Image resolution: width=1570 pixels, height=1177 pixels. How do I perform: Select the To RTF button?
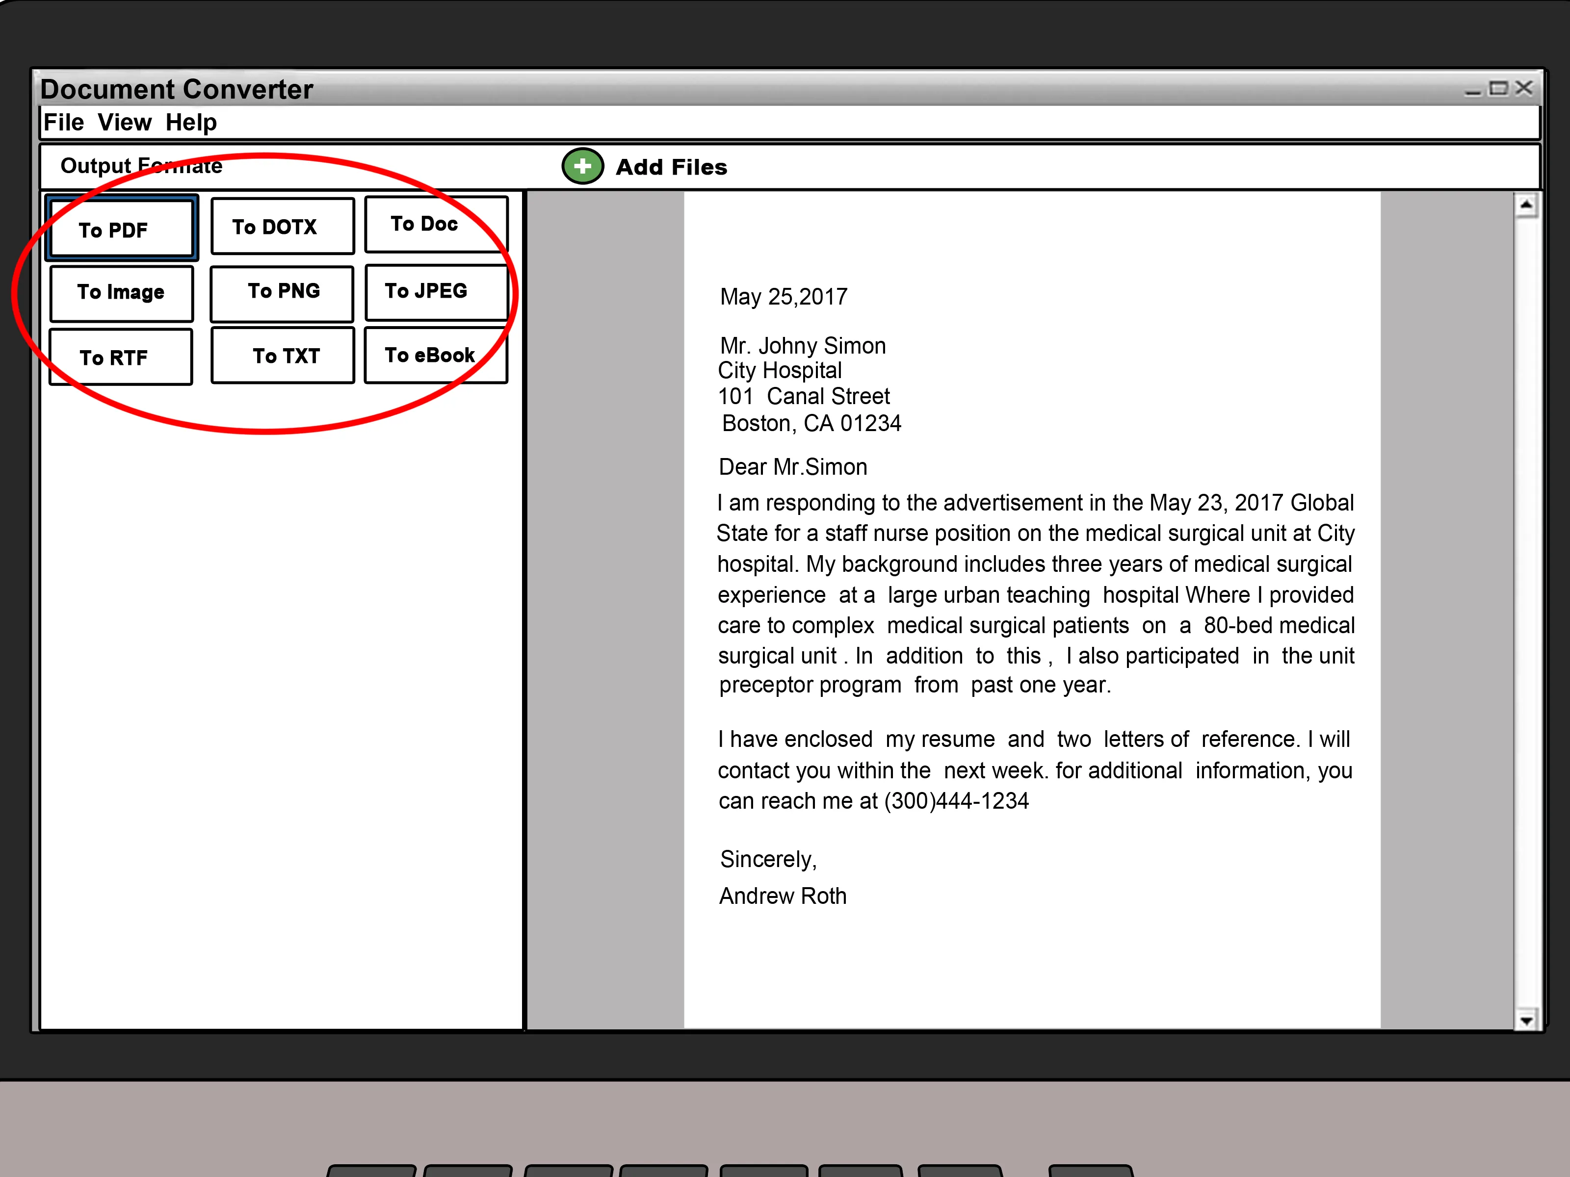tap(121, 357)
